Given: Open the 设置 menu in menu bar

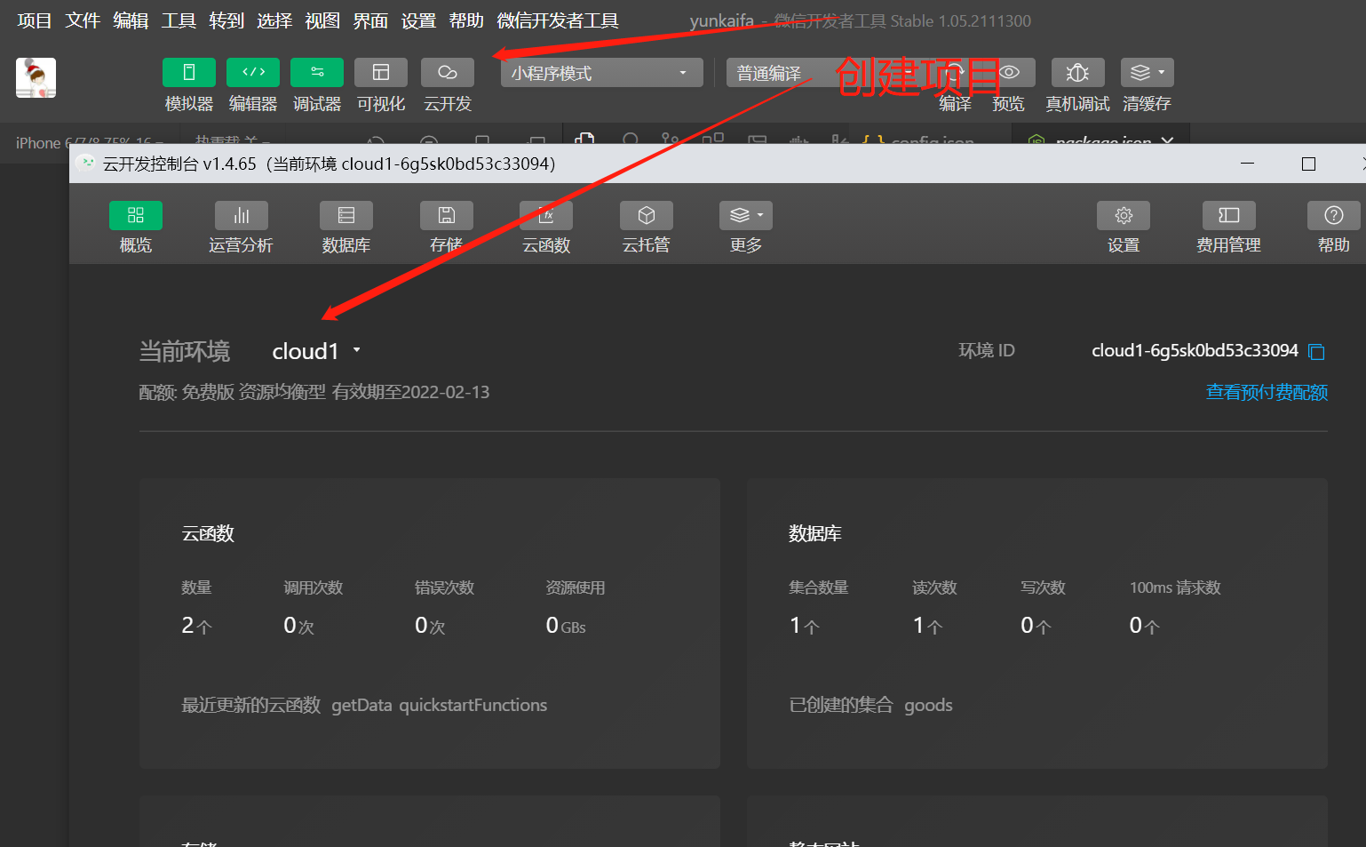Looking at the screenshot, I should pyautogui.click(x=418, y=20).
